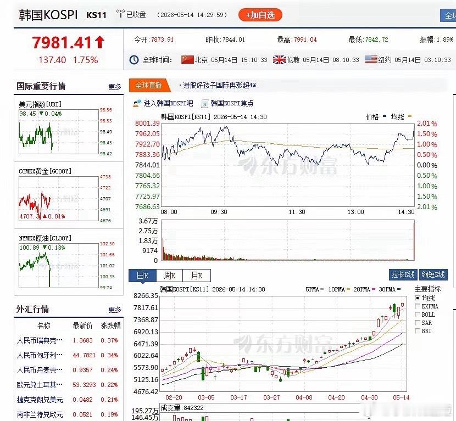The height and width of the screenshot is (421, 456).
Task: Enable the BOLL indicator checkbox
Action: (x=418, y=315)
